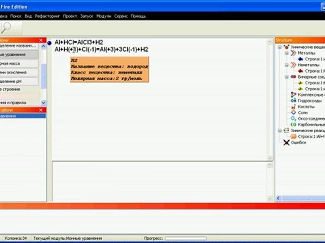Image resolution: width=325 pixels, height=243 pixels.
Task: Click the 'определение названи...' module button
Action: [19, 46]
